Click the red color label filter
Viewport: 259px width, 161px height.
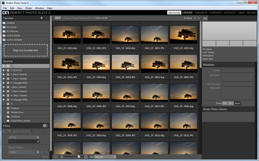[33, 132]
